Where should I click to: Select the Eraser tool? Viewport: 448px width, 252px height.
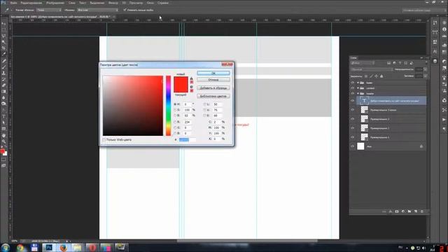click(3, 85)
